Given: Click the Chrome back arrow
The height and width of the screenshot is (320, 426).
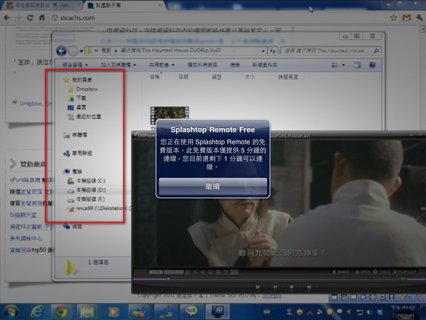Looking at the screenshot, I should click(x=7, y=18).
